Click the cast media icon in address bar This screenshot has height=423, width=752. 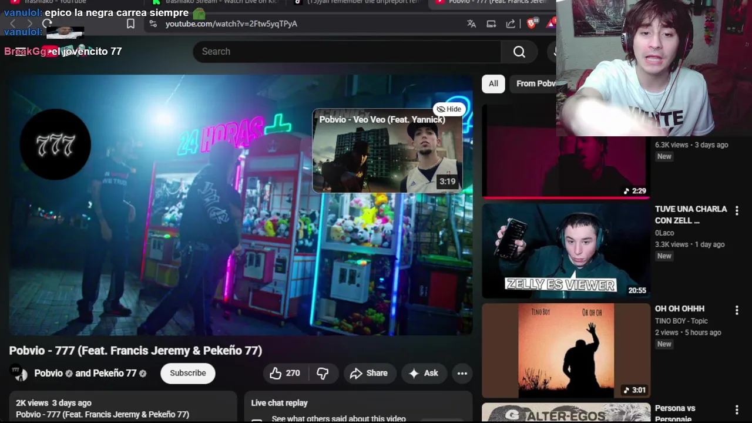coord(491,23)
